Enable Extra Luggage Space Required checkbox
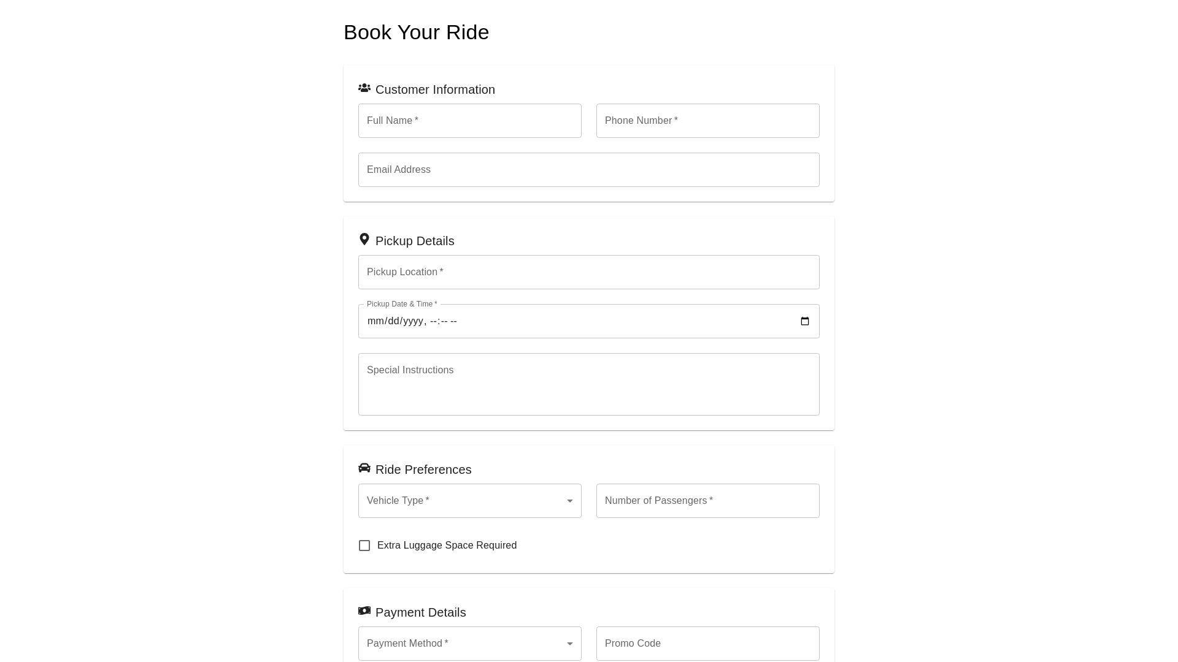1178x662 pixels. pyautogui.click(x=364, y=546)
